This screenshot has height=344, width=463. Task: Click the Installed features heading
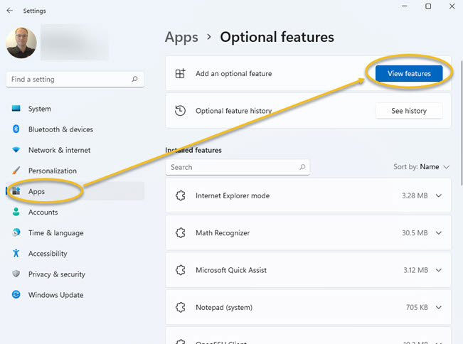193,150
